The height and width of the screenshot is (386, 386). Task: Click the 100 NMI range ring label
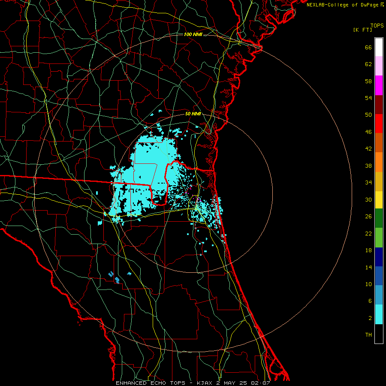[x=193, y=34]
